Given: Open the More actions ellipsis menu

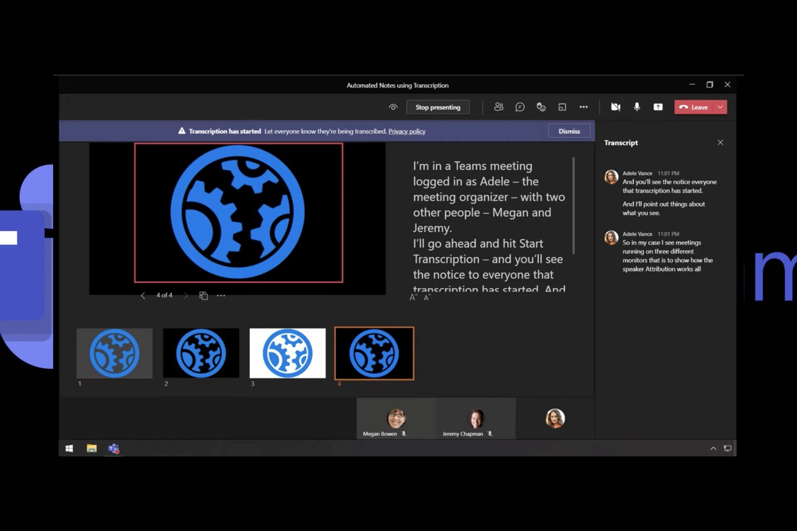Looking at the screenshot, I should [583, 107].
